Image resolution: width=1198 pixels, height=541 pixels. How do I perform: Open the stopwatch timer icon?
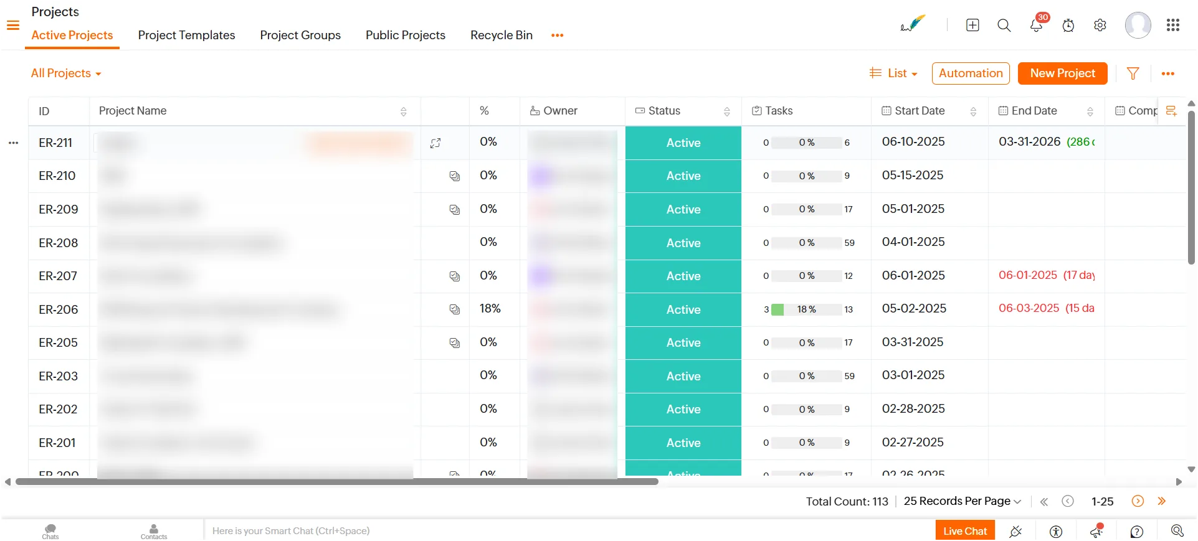(1068, 25)
